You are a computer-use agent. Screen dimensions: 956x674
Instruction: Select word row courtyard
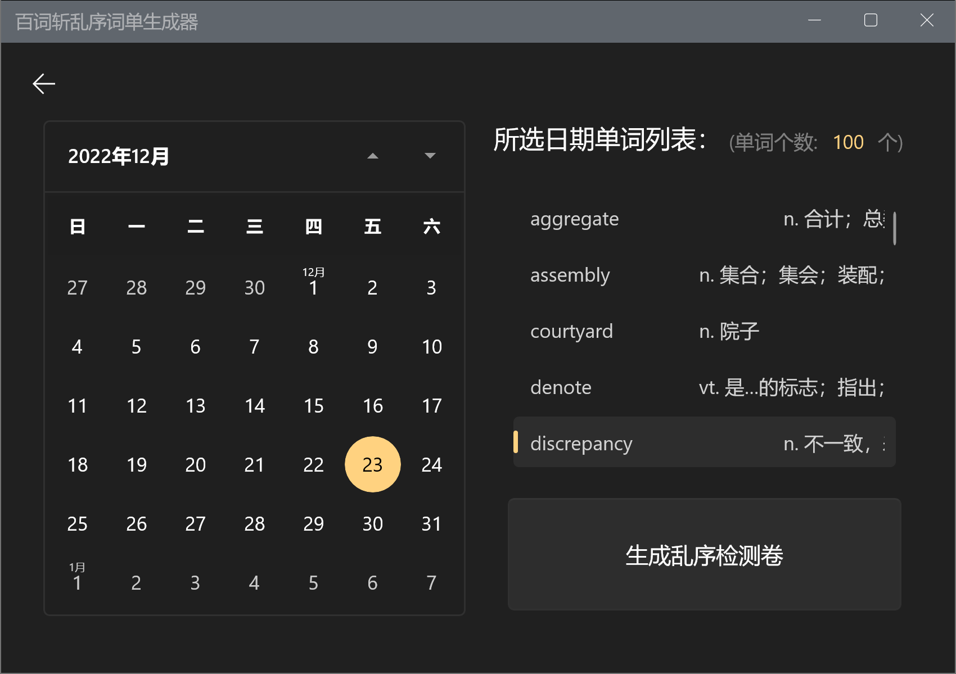pyautogui.click(x=704, y=331)
